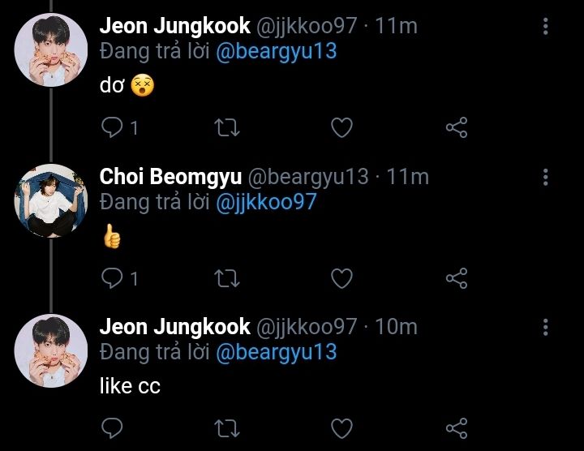Share Jungkook's "dơ" tweet
This screenshot has width=584, height=451.
tap(457, 127)
